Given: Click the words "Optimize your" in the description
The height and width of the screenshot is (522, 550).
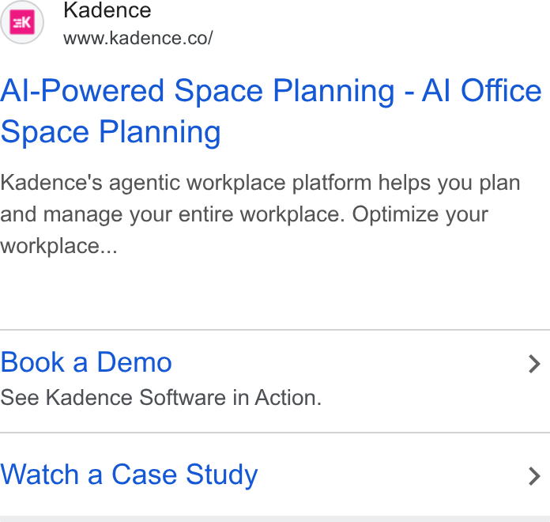Looking at the screenshot, I should [420, 214].
